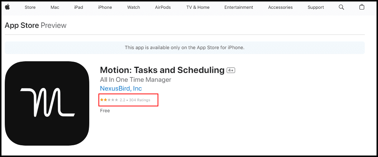378x157 pixels.
Task: Open the search magnifier icon
Action: pyautogui.click(x=341, y=7)
